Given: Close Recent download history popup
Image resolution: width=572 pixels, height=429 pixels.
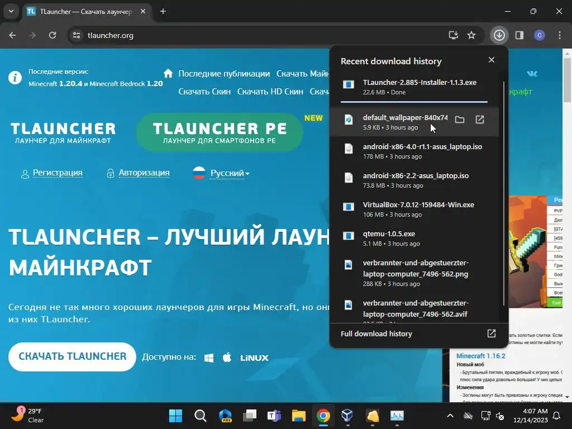Looking at the screenshot, I should [492, 60].
